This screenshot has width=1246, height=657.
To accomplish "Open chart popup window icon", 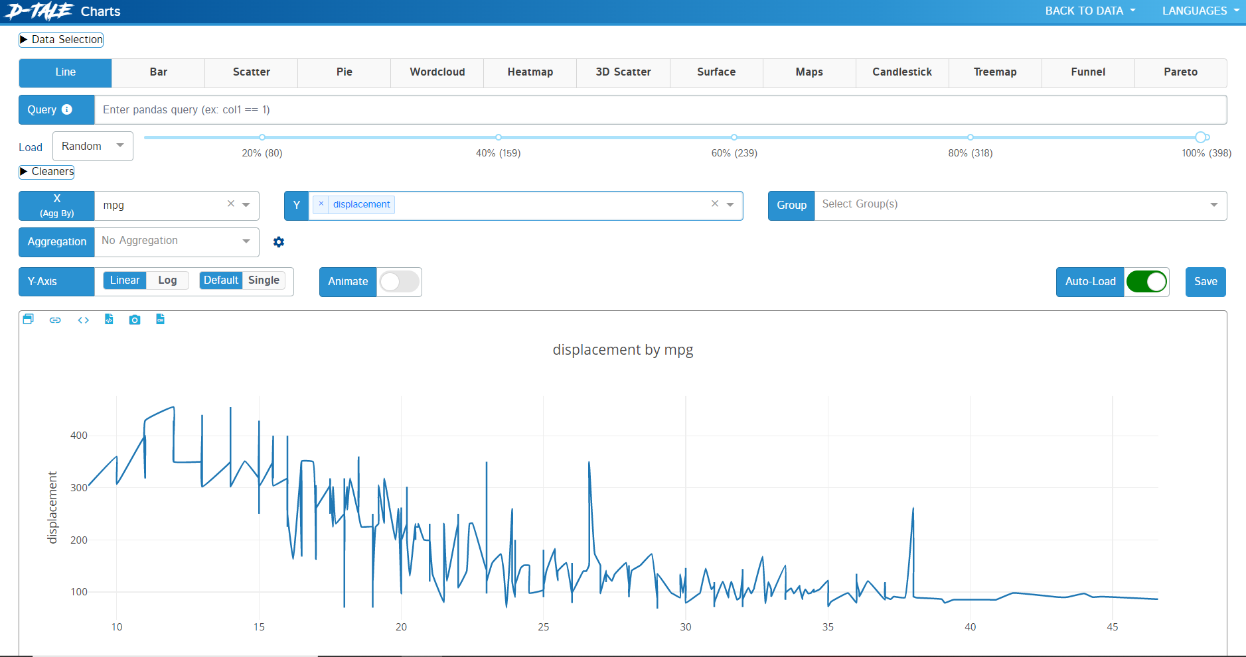I will point(28,320).
